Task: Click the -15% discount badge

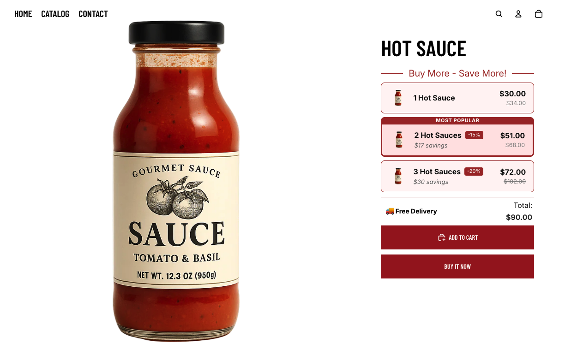Action: click(x=474, y=135)
